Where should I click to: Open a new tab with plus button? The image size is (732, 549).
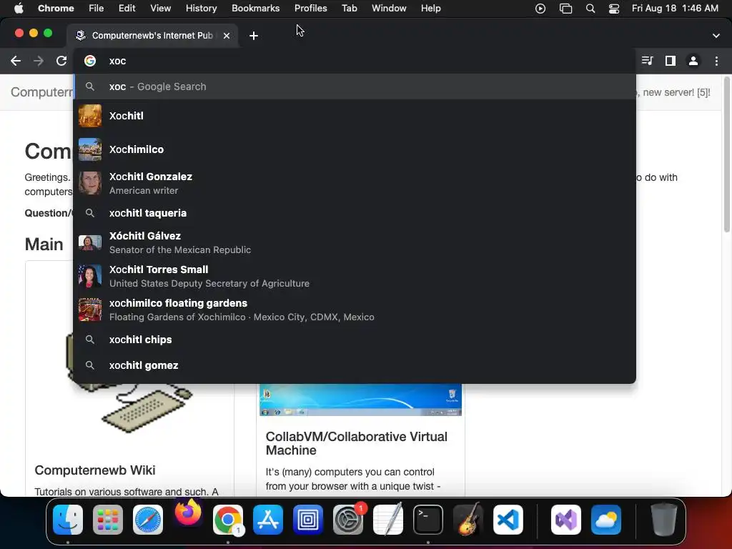pyautogui.click(x=254, y=36)
